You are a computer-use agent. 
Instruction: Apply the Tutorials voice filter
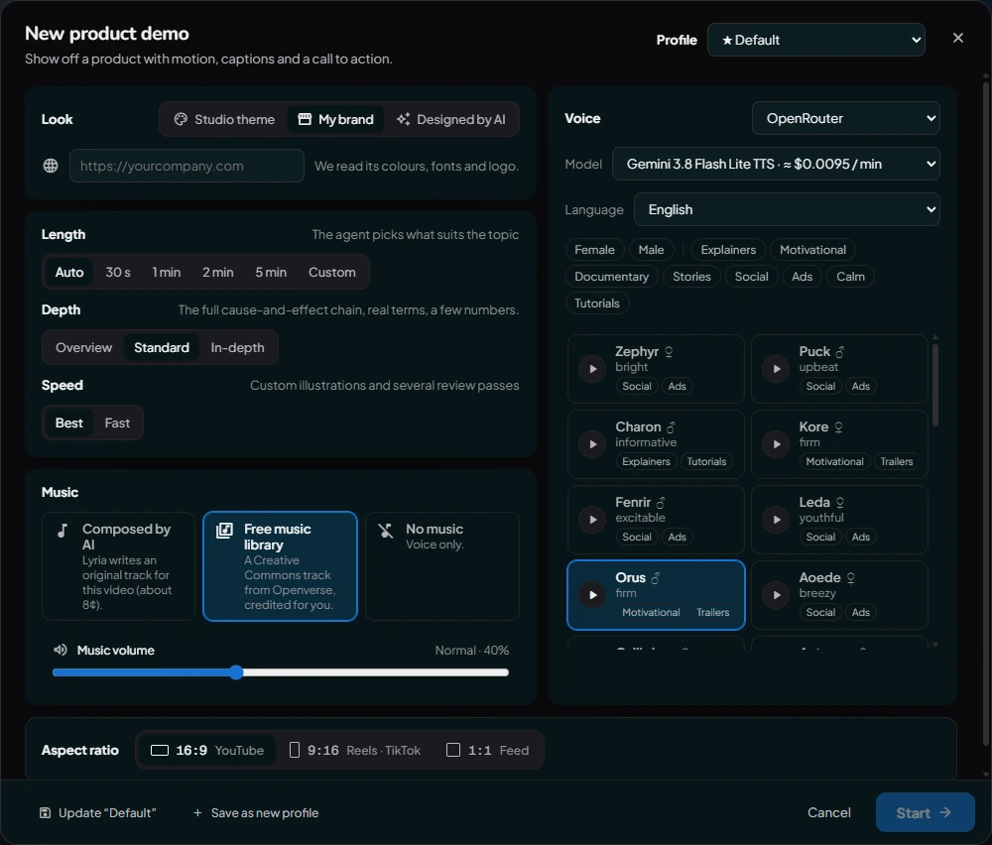click(x=597, y=302)
